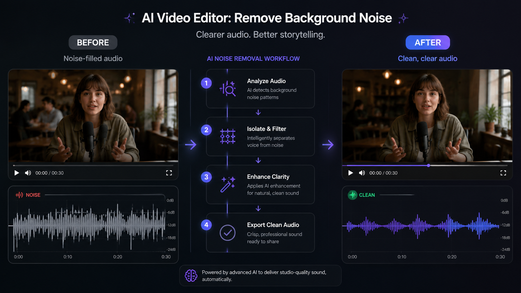Click the green CLEAN sparkle icon
This screenshot has width=521, height=293.
point(352,195)
